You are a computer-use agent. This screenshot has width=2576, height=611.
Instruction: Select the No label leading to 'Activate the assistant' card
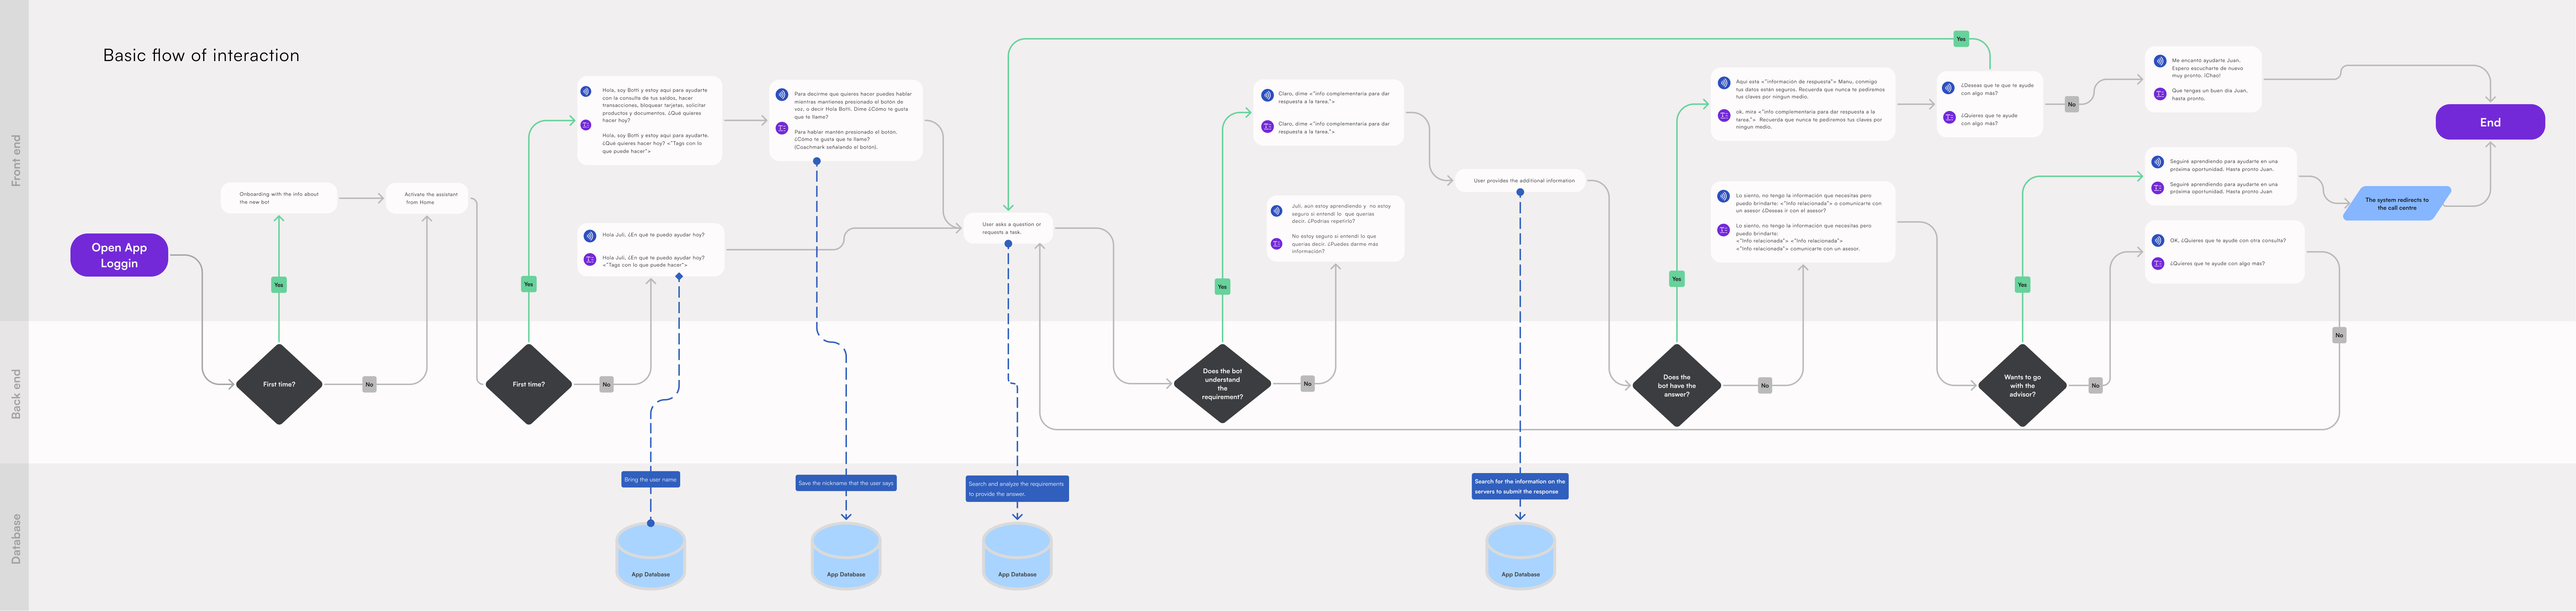369,384
